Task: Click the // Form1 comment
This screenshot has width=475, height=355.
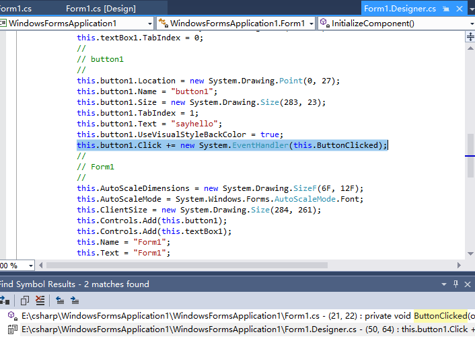Action: coord(96,167)
